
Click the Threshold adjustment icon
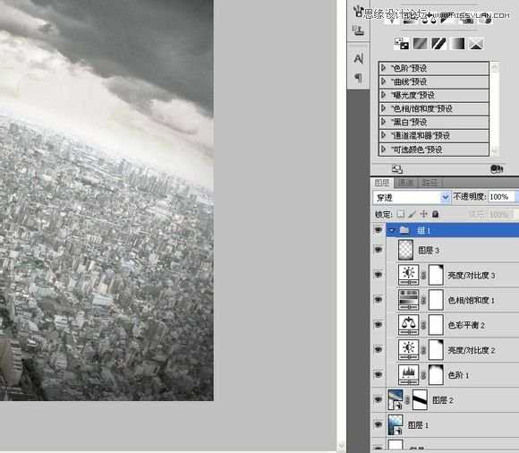pyautogui.click(x=438, y=44)
